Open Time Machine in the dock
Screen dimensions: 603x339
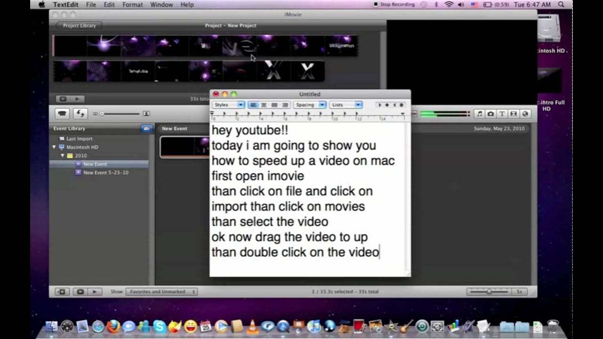tap(422, 326)
